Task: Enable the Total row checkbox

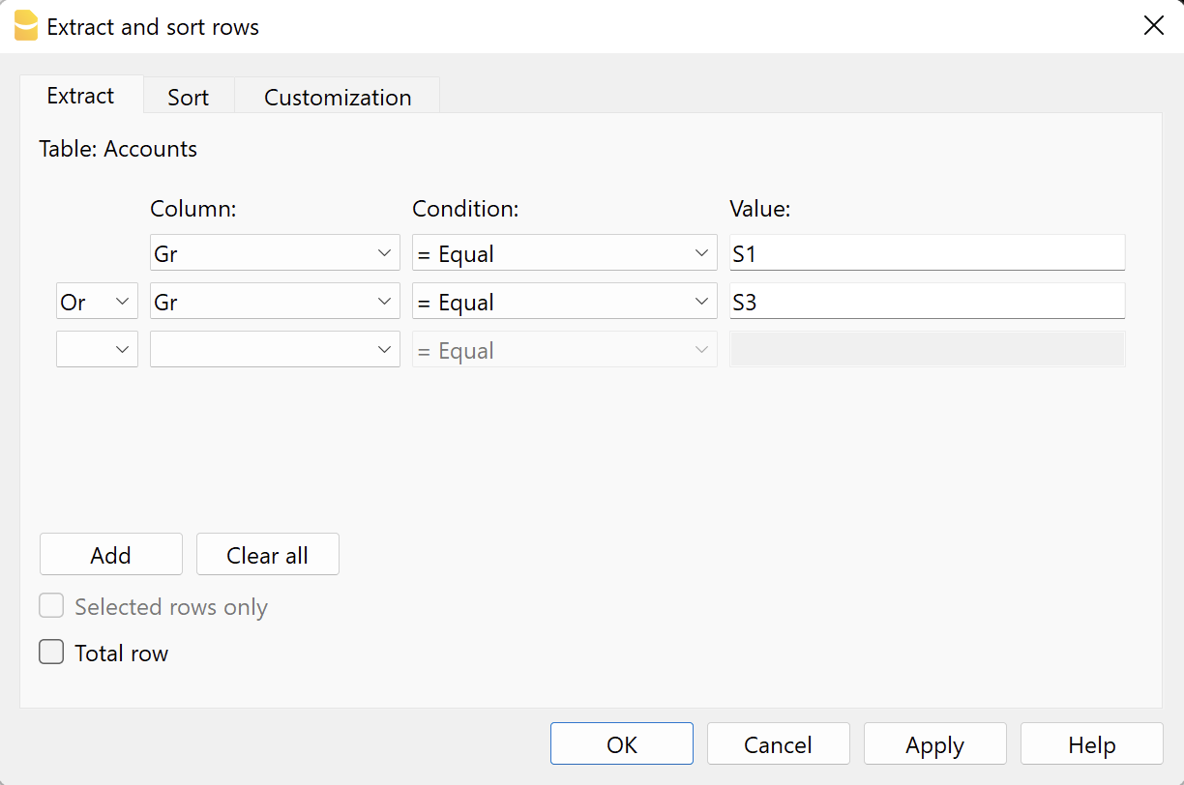Action: 51,653
